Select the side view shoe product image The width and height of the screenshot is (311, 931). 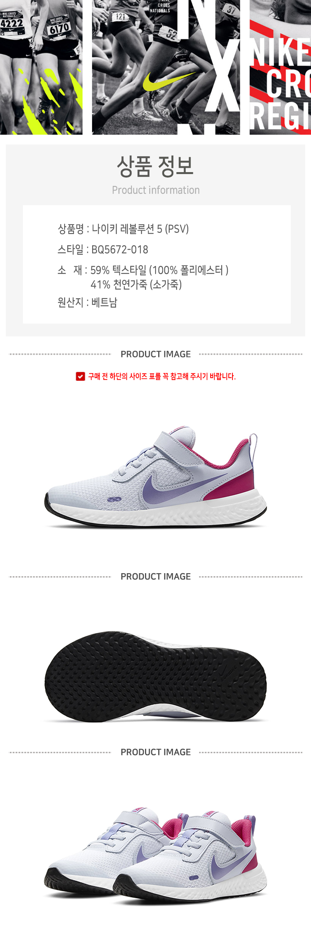point(155,477)
